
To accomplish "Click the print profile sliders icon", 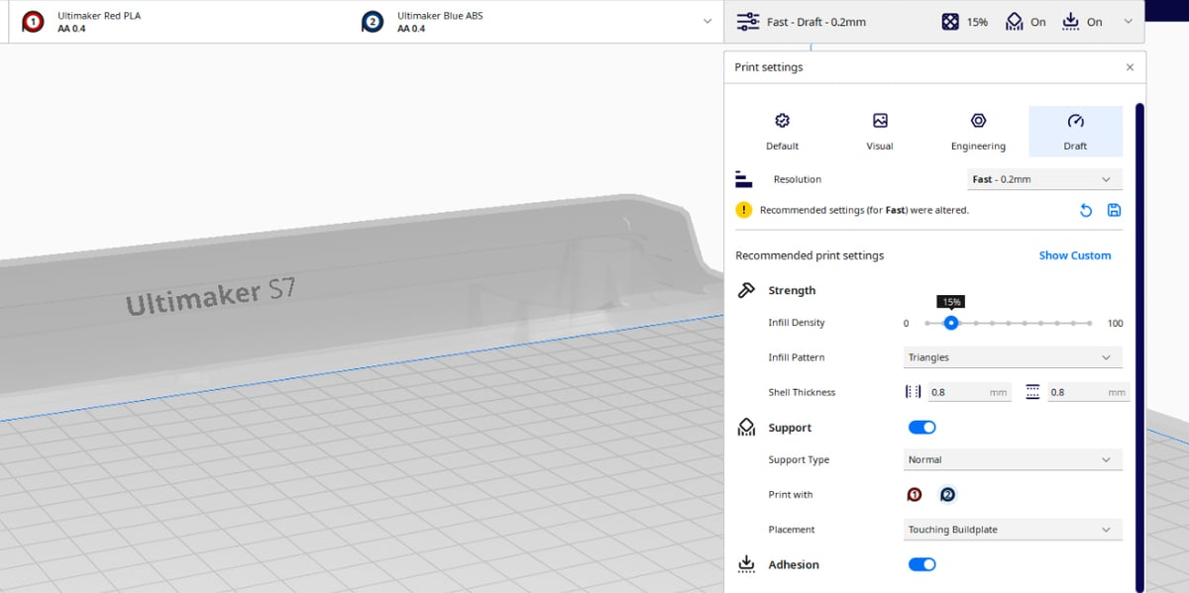I will (747, 22).
